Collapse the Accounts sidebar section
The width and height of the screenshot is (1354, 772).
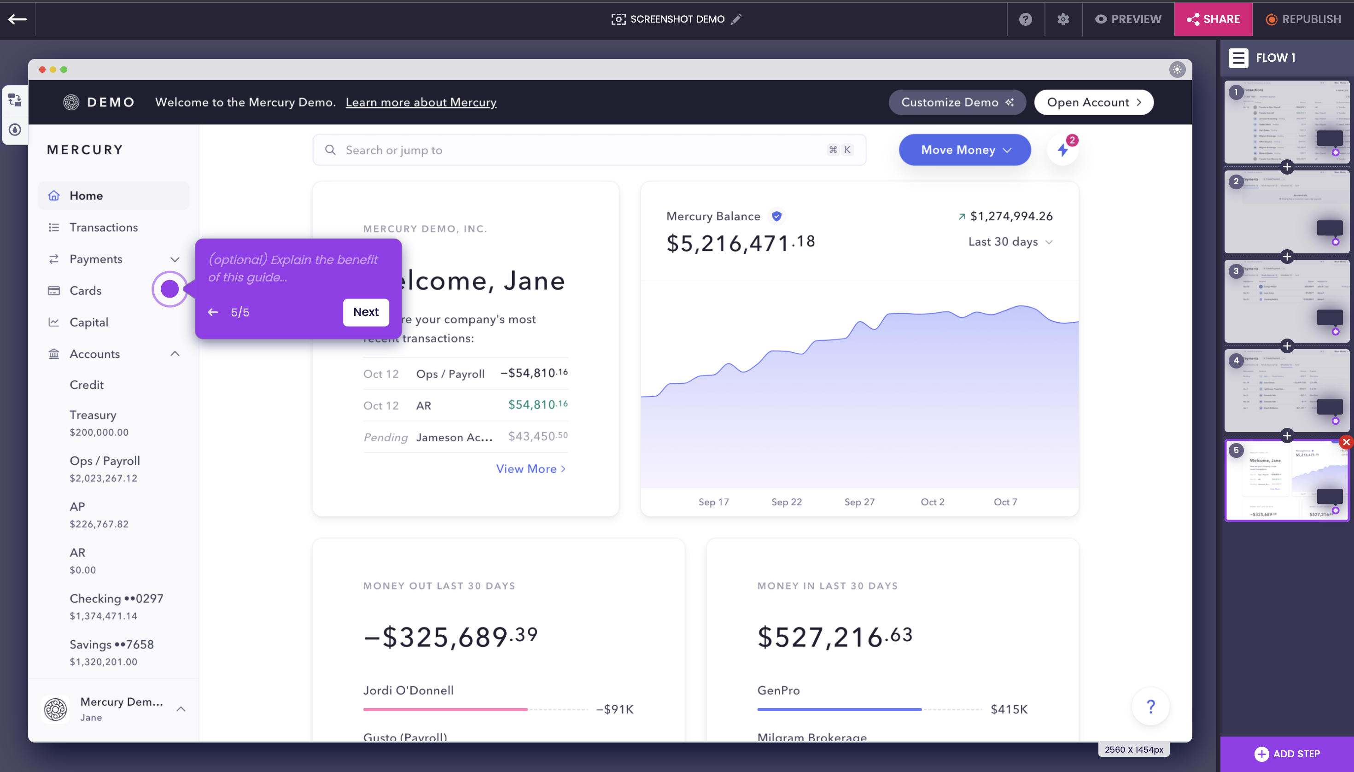click(x=175, y=354)
